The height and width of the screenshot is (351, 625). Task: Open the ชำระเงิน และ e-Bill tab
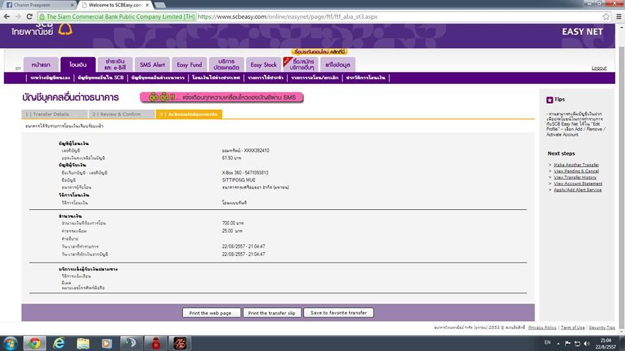tap(115, 64)
